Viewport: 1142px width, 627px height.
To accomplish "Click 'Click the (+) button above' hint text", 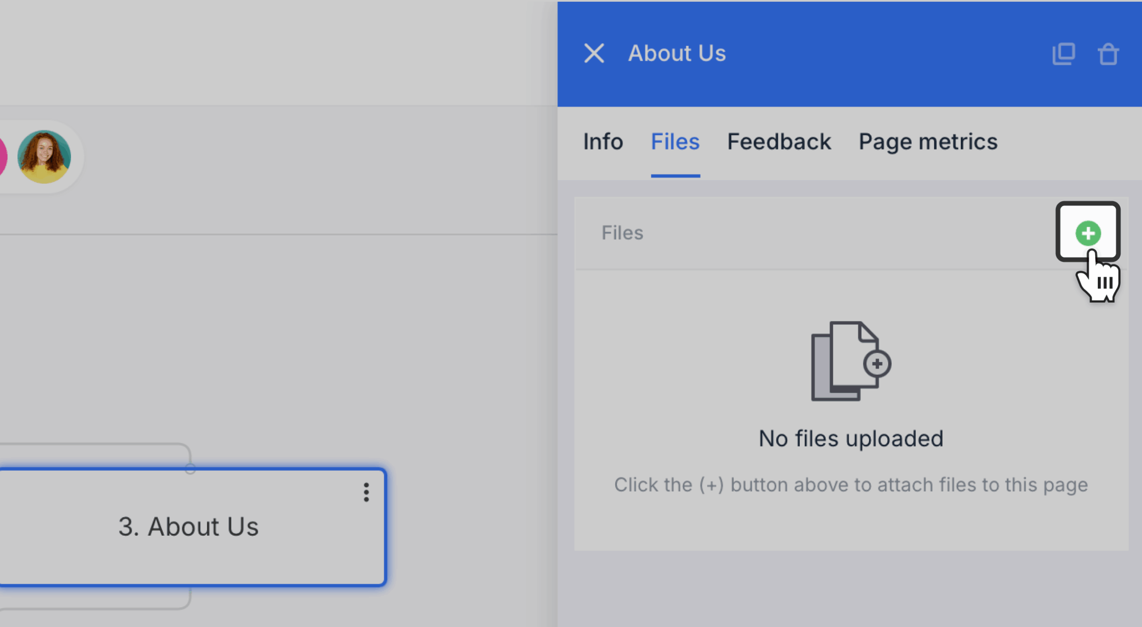I will click(x=851, y=485).
